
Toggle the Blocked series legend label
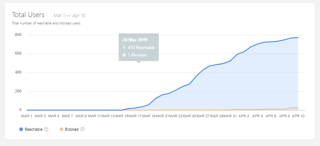coord(72,129)
